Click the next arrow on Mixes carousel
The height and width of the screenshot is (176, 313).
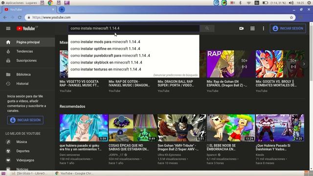[304, 64]
